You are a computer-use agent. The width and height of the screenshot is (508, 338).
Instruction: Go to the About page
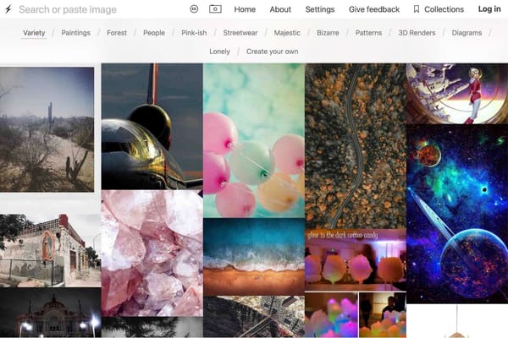[280, 9]
